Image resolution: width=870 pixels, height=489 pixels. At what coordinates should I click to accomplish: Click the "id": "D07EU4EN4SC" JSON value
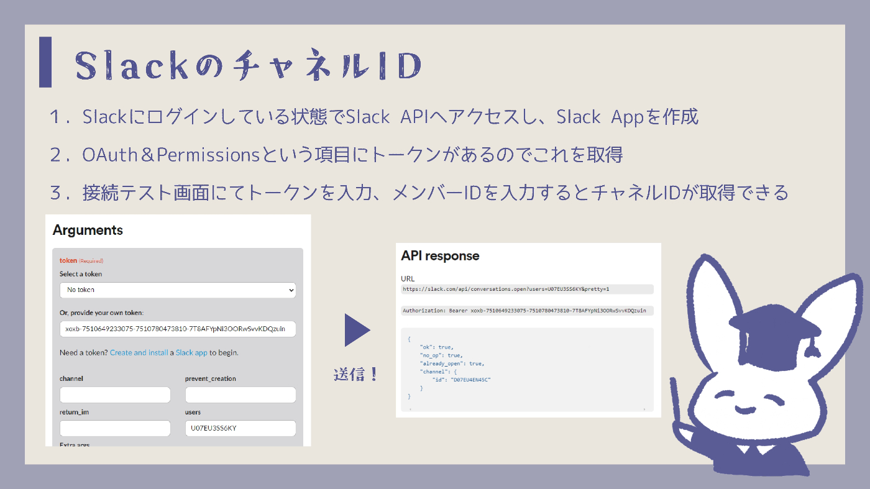(462, 380)
